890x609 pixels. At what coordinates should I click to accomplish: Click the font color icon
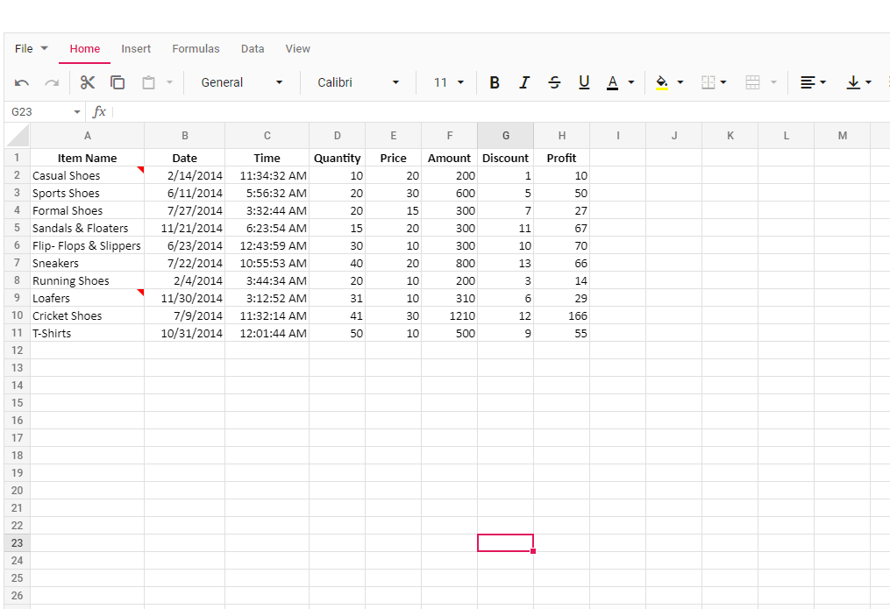pos(613,82)
